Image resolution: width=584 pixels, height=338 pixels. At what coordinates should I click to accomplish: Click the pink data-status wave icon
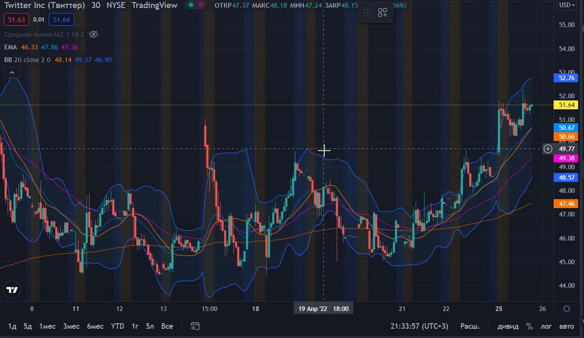point(201,5)
